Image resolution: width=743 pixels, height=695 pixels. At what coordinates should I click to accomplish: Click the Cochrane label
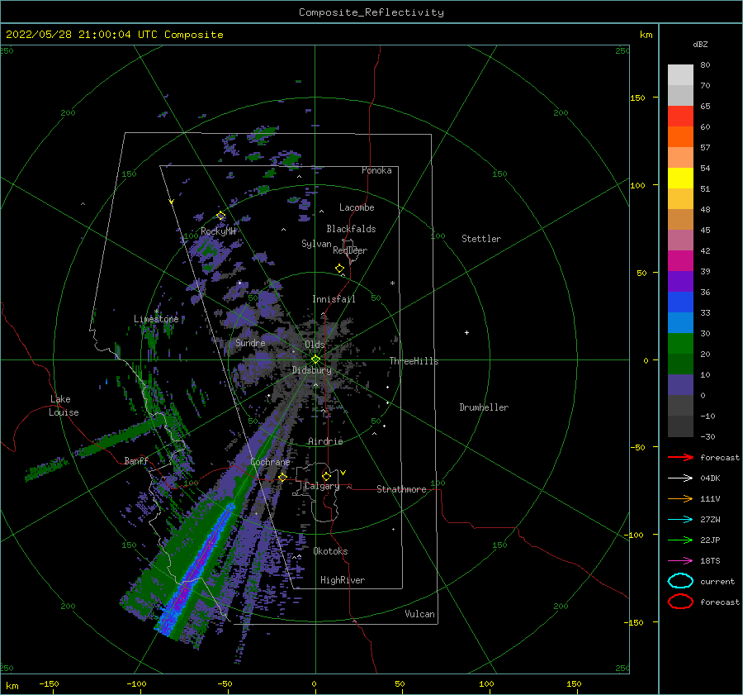270,462
